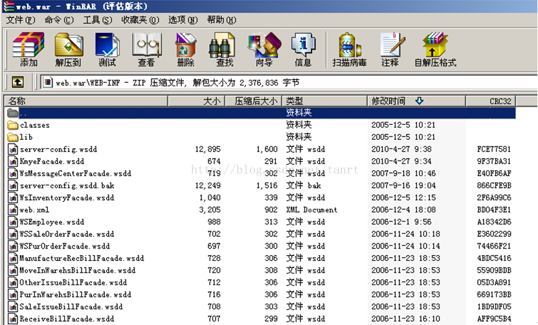Click the 添加 (Add) toolbar icon
The width and height of the screenshot is (538, 325).
click(x=28, y=49)
